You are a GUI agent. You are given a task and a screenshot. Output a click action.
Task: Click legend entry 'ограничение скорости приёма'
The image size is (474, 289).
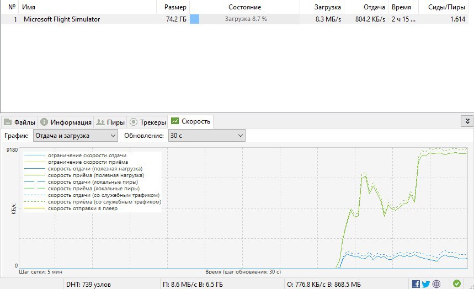pyautogui.click(x=88, y=162)
